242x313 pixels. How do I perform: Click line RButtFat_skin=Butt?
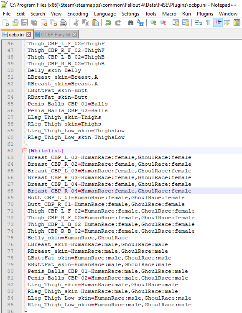(57, 97)
